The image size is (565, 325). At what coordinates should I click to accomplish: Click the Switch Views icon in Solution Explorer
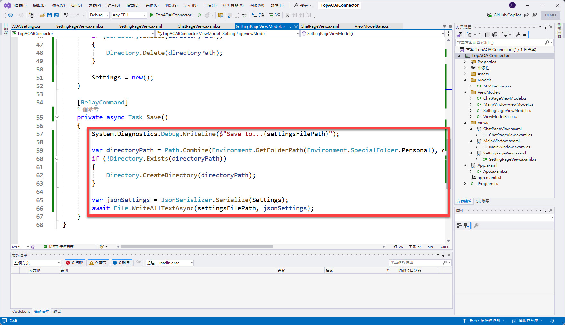tap(460, 35)
